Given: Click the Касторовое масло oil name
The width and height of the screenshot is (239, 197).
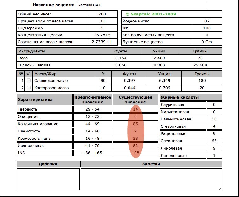Looking at the screenshot, I should [51, 88].
